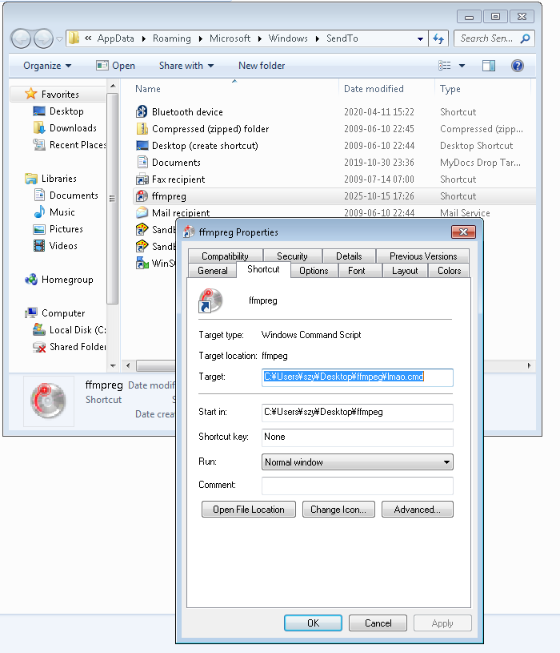Click the Comment input field
This screenshot has width=560, height=653.
tap(357, 486)
